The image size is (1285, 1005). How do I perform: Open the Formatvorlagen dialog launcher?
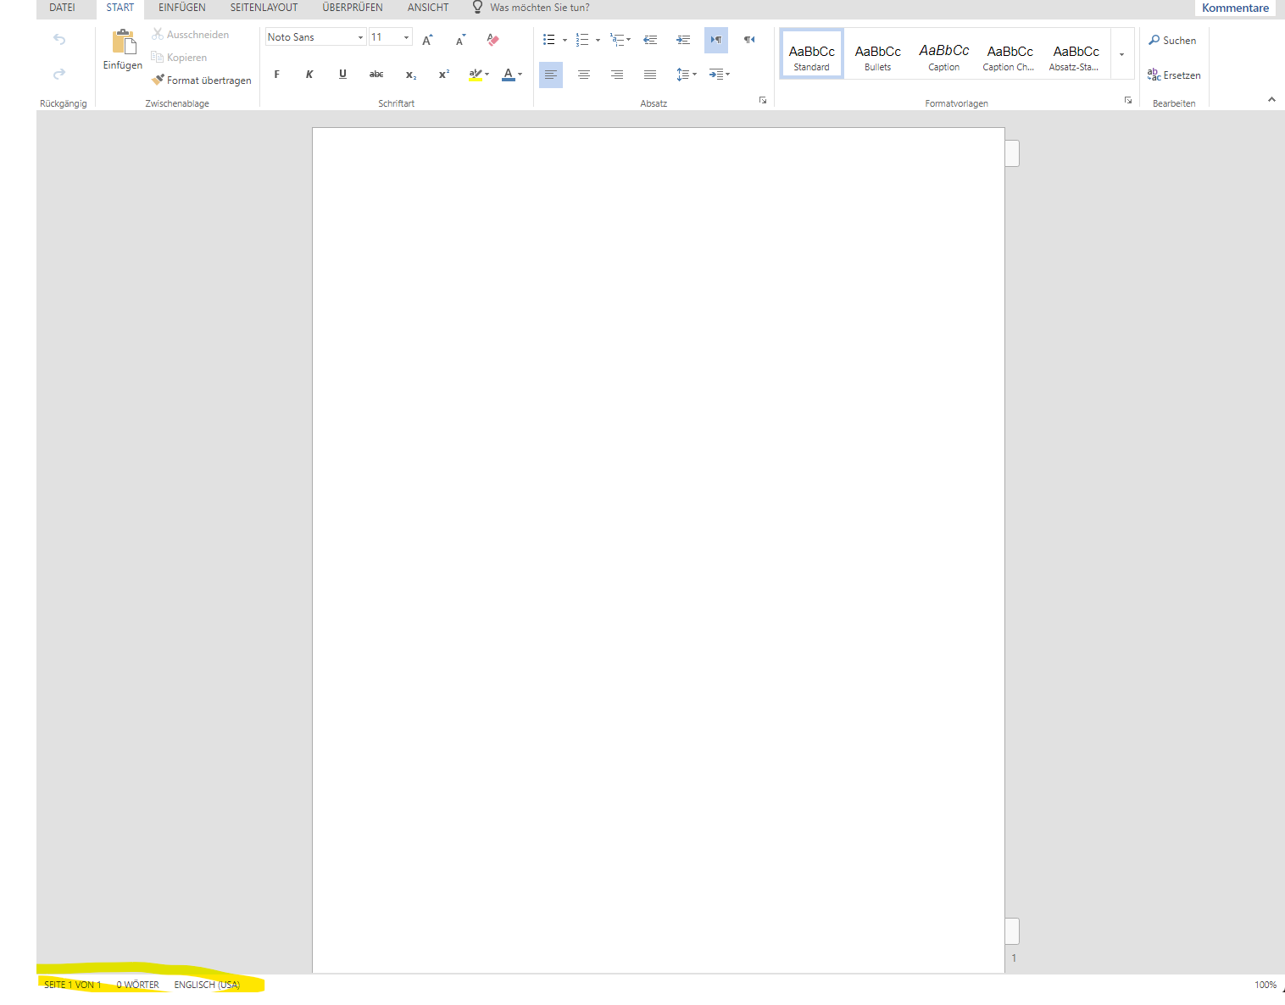[1128, 100]
